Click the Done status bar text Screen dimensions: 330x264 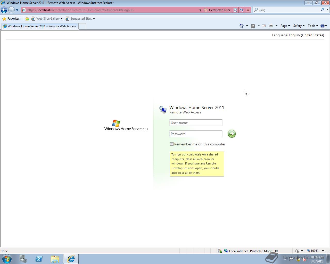(4, 251)
